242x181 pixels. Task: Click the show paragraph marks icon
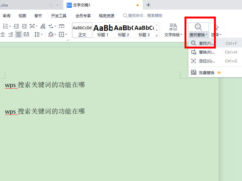coord(51,26)
